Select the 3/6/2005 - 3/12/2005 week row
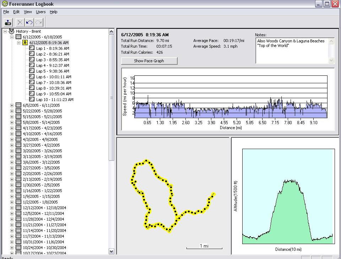 41,162
